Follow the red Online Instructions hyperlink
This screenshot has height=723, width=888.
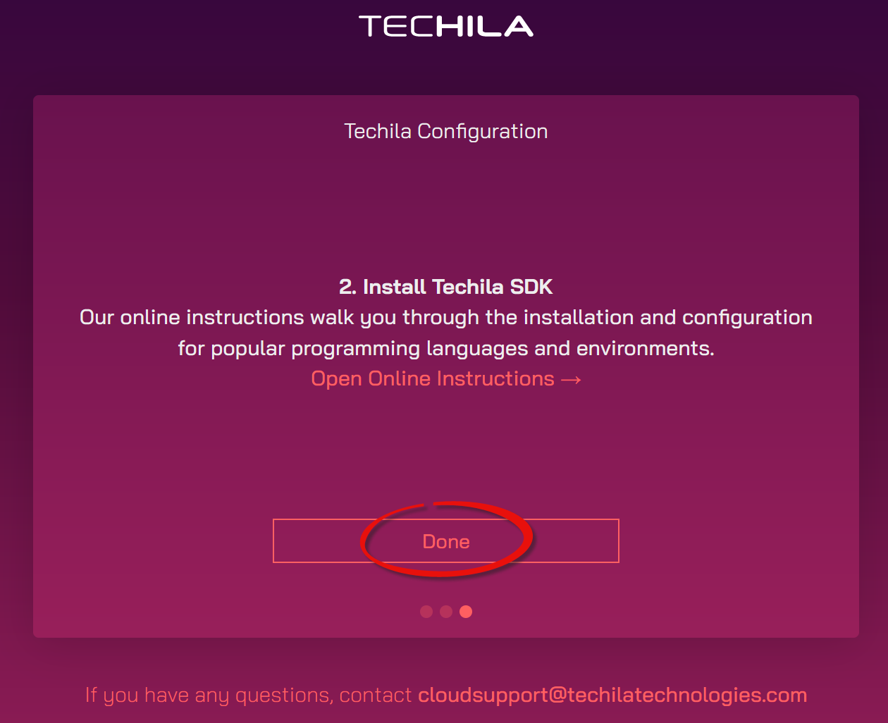(433, 379)
